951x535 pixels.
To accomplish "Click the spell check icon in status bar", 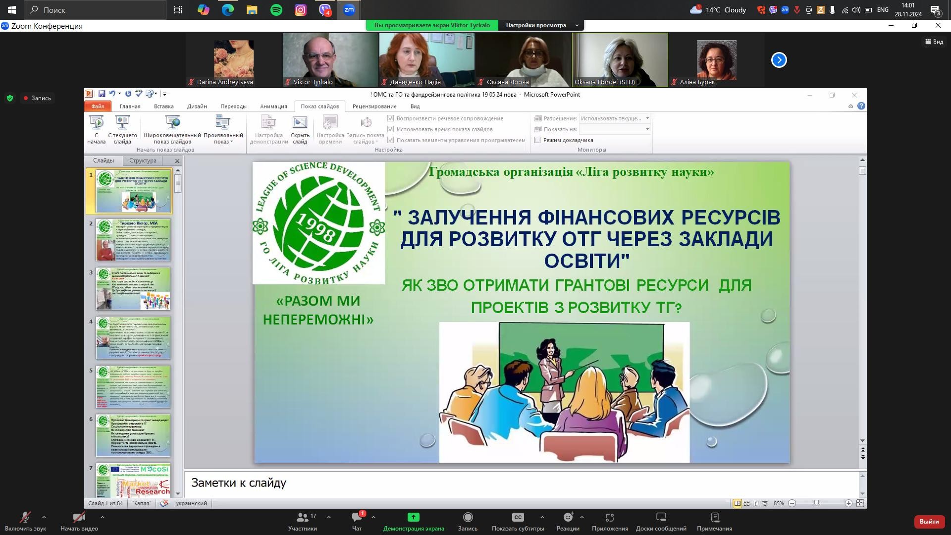I will [164, 503].
